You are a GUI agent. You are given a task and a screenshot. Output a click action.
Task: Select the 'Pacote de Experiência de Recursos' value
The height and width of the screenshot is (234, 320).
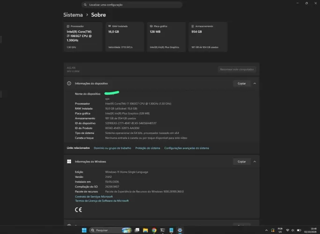tap(144, 191)
